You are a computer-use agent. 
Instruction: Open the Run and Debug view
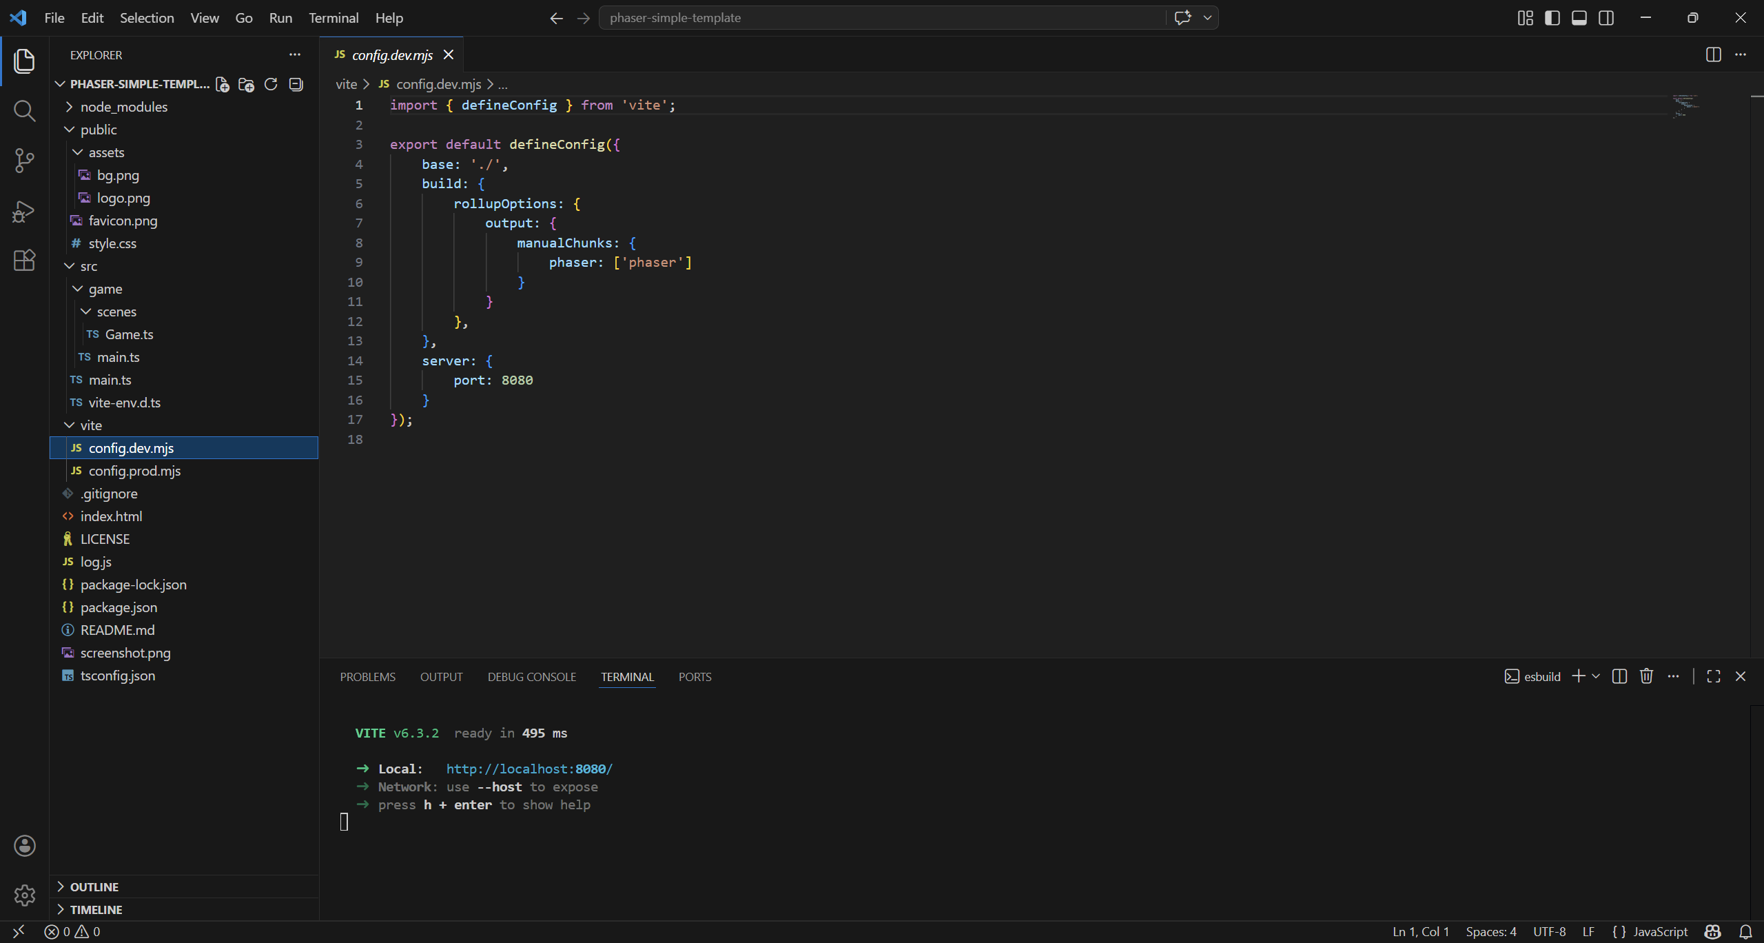click(24, 211)
